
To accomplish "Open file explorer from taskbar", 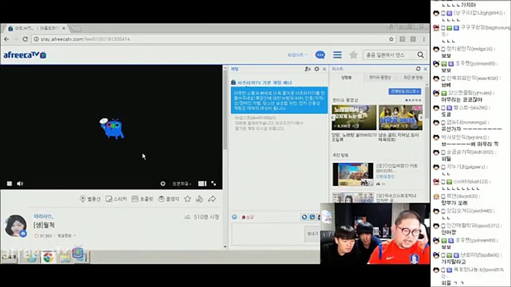I will tap(64, 258).
